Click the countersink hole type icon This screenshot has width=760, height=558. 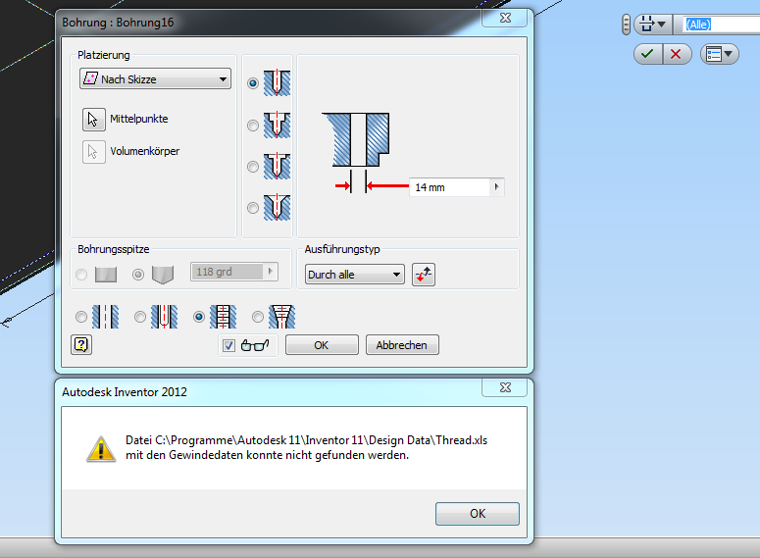pos(277,208)
